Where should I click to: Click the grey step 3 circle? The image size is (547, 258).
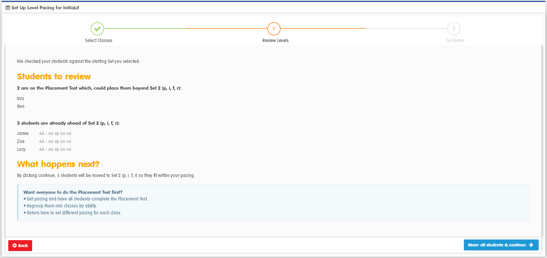454,29
